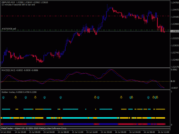
Task: Click the MetaTrader Alpari UK copyright text
Action: [x=34, y=128]
